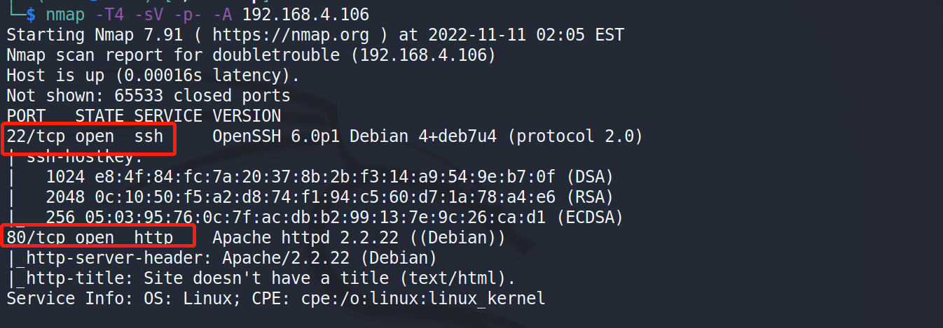Screen dimensions: 943x328
Task: Click the -T4 flag in the command
Action: (x=110, y=15)
